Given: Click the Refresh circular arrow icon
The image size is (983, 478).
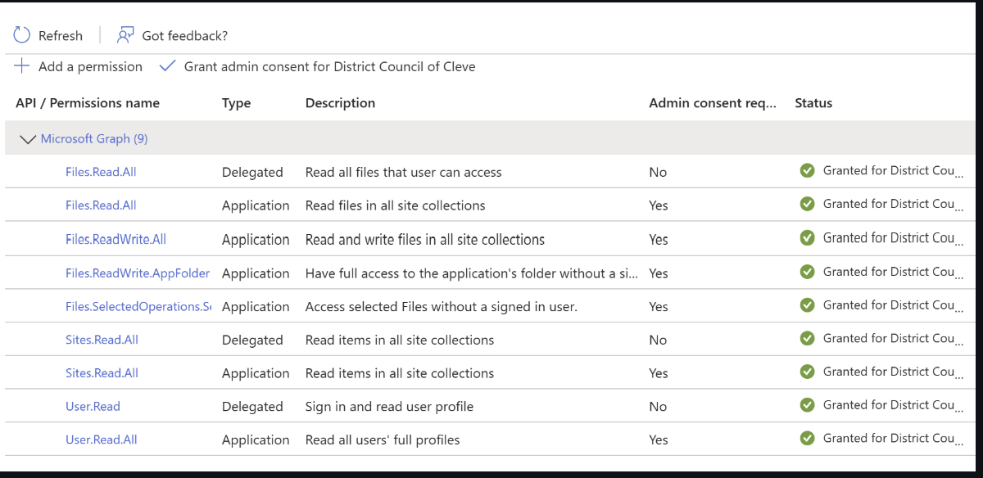Looking at the screenshot, I should point(22,35).
